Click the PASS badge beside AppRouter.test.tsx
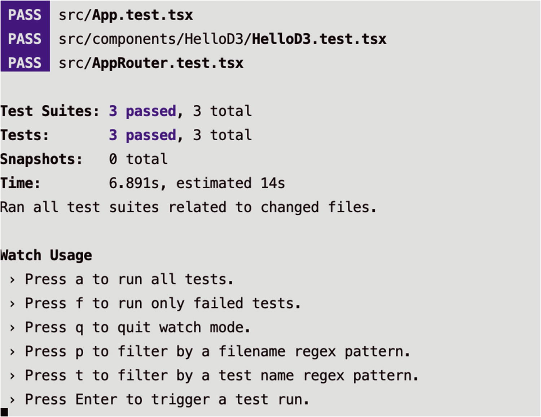Screen dimensions: 541x417 [x=25, y=63]
